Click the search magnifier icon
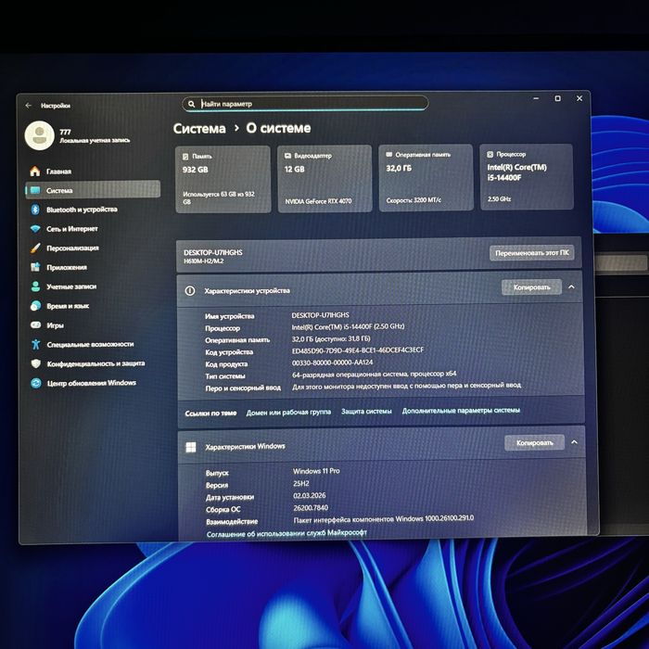 point(191,104)
